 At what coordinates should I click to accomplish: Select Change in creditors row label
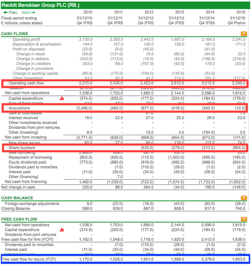click(x=34, y=64)
